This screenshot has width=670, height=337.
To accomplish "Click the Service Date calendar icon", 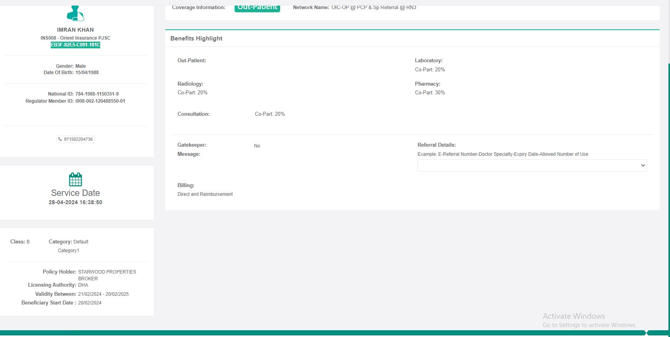I will (75, 180).
